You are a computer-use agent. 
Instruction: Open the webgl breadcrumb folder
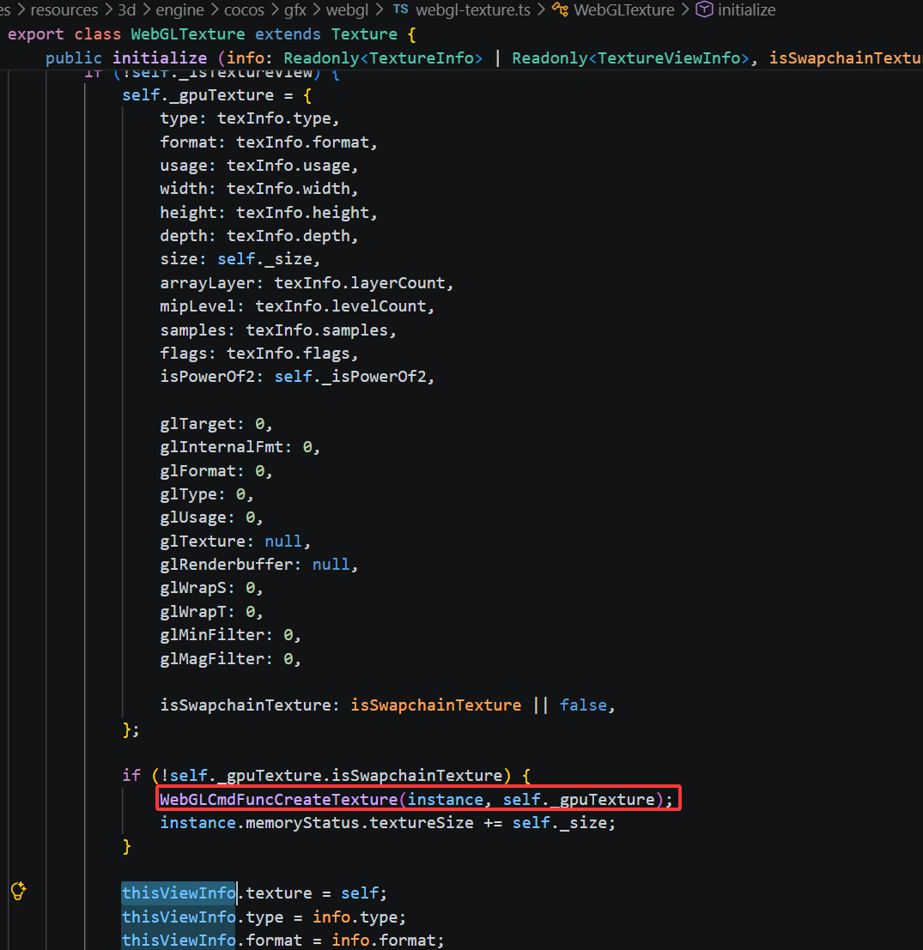(x=347, y=10)
